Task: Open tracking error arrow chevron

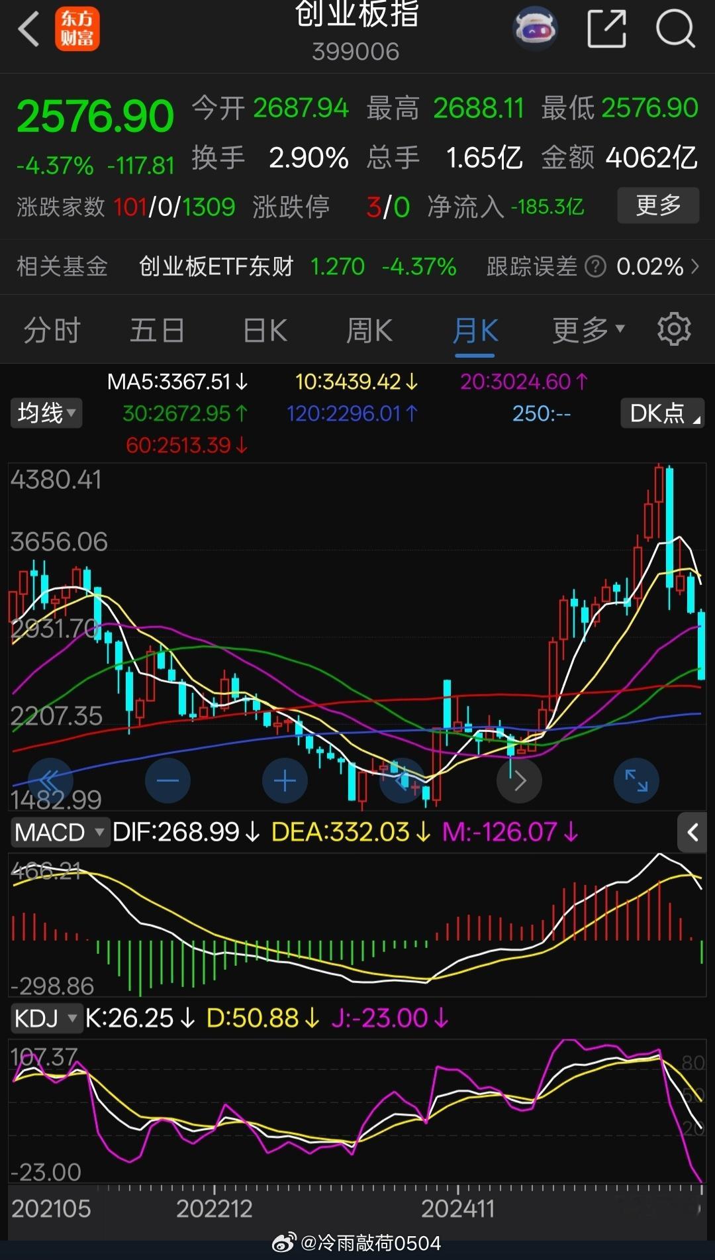Action: pos(695,267)
